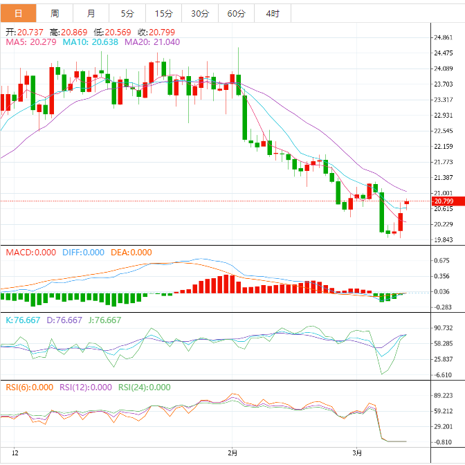Image resolution: width=465 pixels, height=465 pixels.
Task: Click the DIFF:0.000 indicator label
Action: point(83,253)
